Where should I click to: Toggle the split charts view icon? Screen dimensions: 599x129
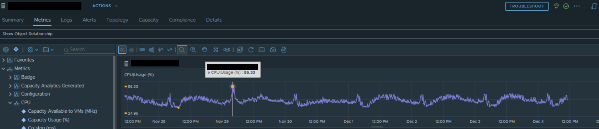(122, 50)
